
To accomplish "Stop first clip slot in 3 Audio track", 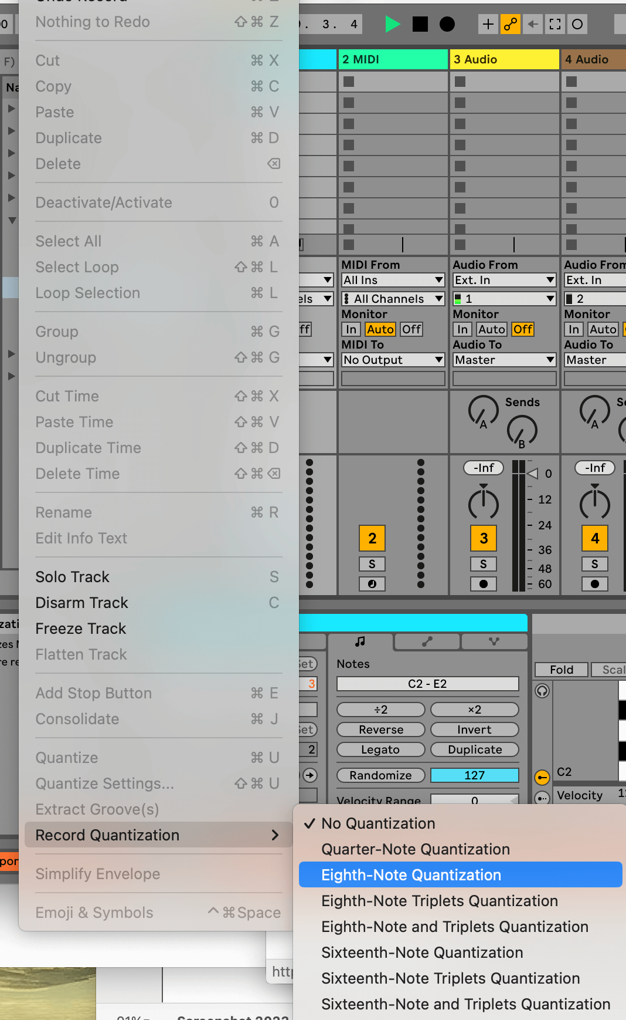I will (460, 82).
